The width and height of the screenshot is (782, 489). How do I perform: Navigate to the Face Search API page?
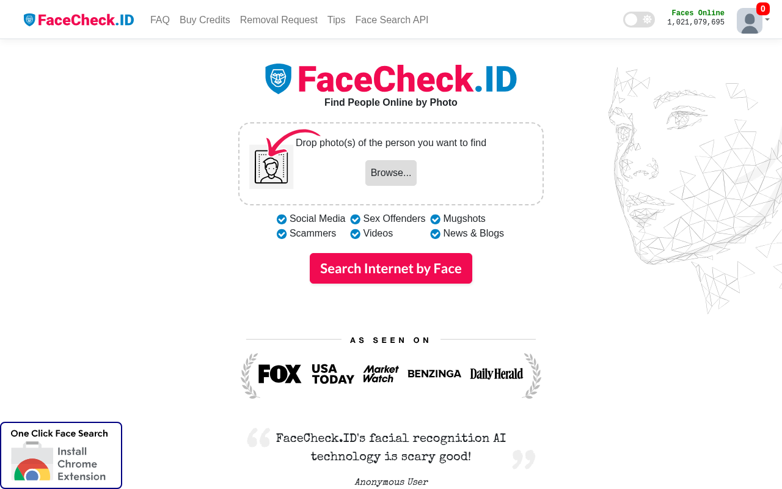click(392, 20)
